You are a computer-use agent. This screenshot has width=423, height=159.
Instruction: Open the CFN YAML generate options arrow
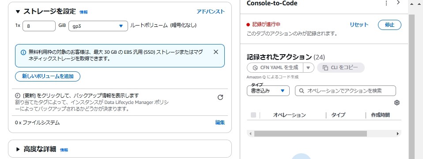[309, 68]
